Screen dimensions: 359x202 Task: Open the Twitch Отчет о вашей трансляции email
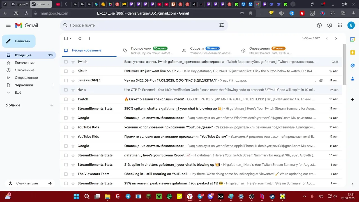coord(201,99)
